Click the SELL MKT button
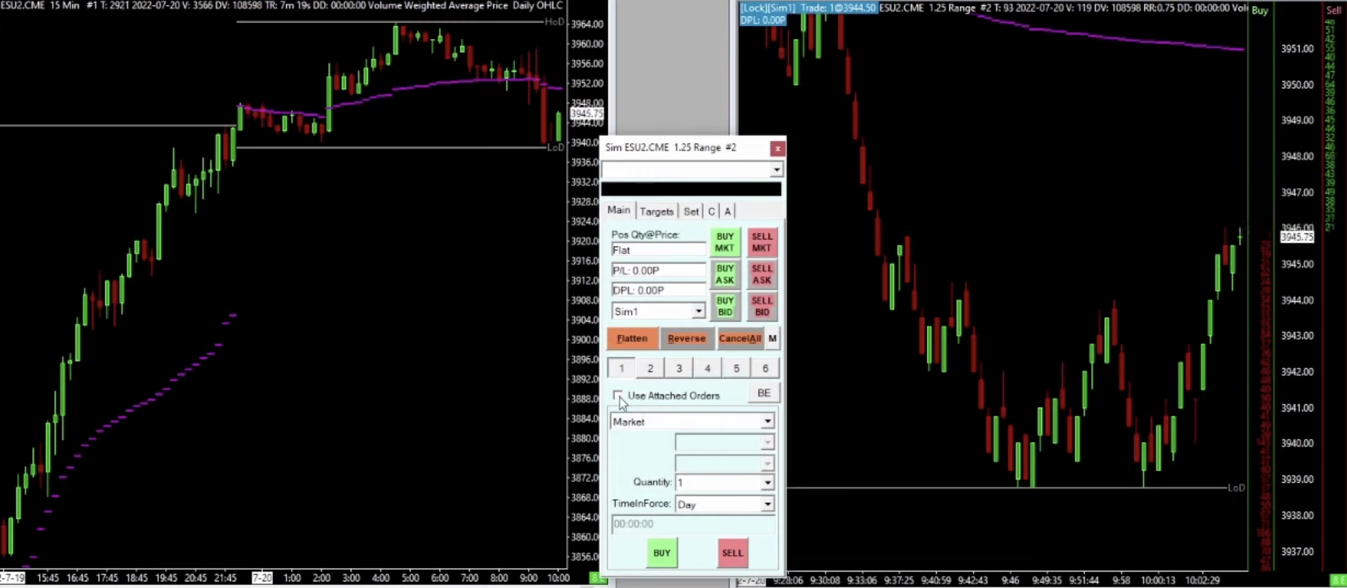 (x=762, y=242)
